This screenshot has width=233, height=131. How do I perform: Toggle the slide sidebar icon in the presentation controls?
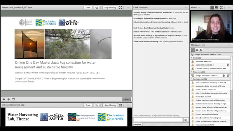point(13,99)
